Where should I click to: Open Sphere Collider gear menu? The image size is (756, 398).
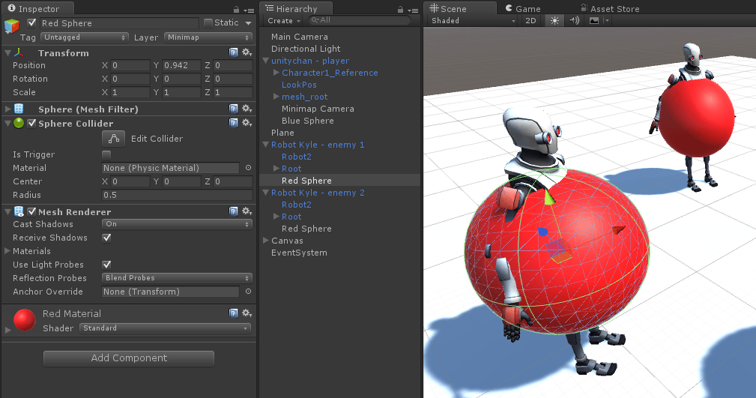click(x=247, y=122)
